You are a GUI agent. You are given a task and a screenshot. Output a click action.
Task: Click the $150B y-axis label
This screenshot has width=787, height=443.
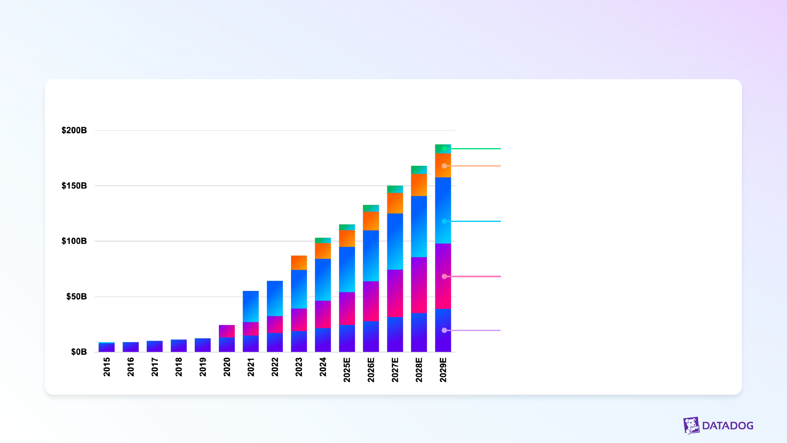coord(74,186)
